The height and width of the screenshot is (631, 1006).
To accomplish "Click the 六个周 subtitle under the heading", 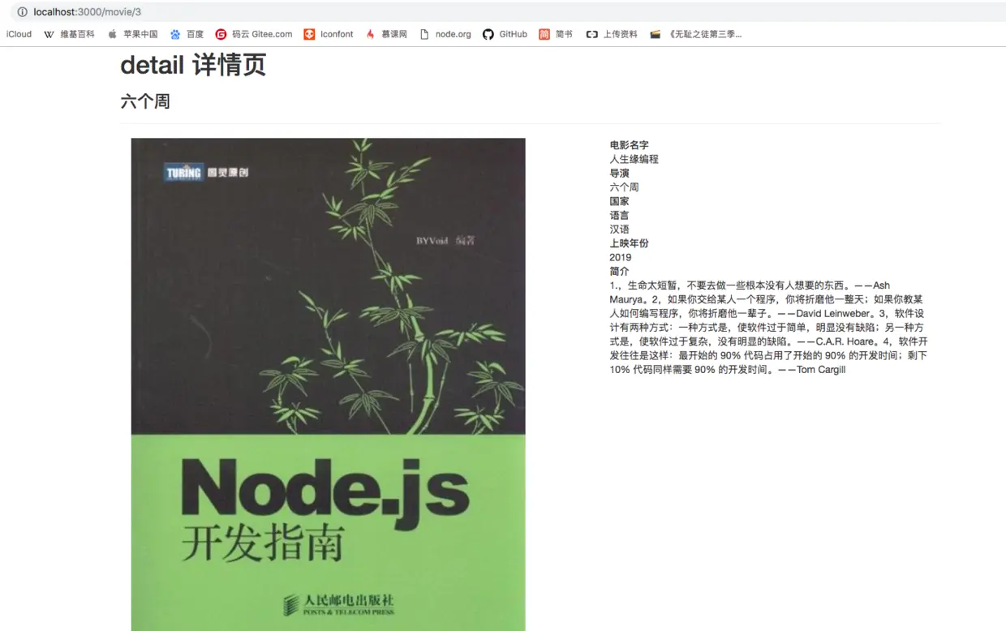I will pos(145,101).
